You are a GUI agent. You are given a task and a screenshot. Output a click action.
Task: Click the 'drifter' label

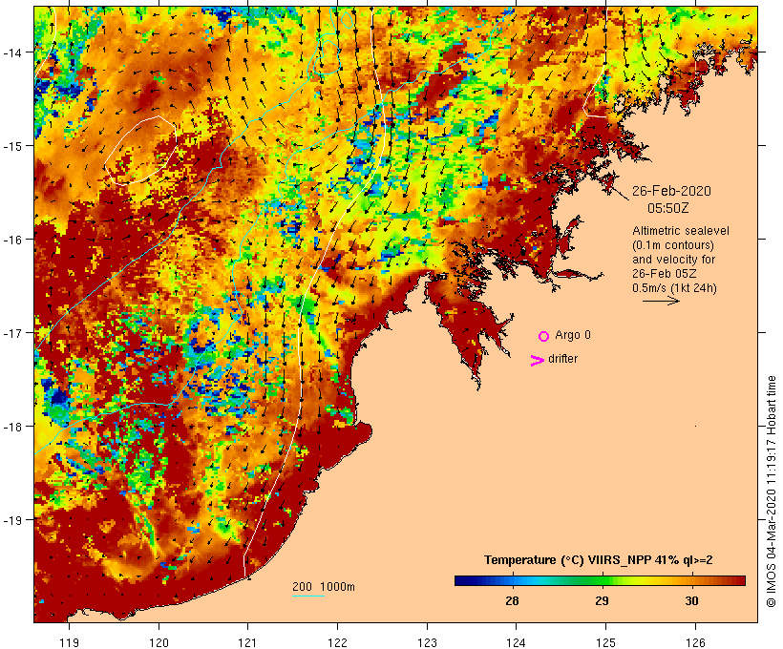pos(562,359)
